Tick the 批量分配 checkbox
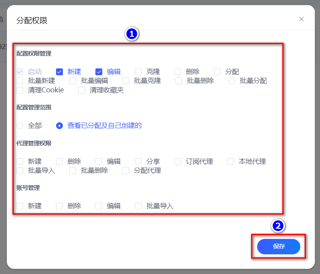This screenshot has width=320, height=274. point(232,81)
